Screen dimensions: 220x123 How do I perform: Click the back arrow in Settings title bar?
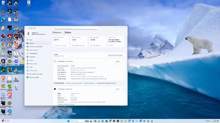click(27, 28)
